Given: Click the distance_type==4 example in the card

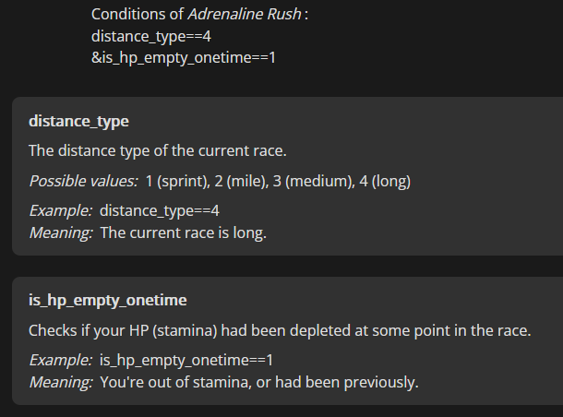Looking at the screenshot, I should tap(160, 210).
